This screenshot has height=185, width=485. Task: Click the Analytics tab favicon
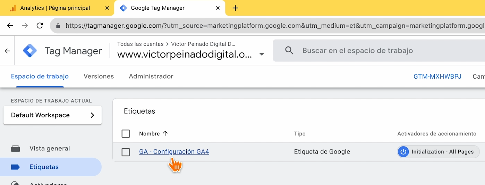pyautogui.click(x=13, y=8)
